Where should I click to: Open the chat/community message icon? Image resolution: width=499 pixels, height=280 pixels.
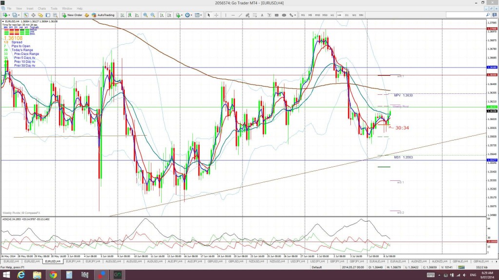pyautogui.click(x=495, y=15)
